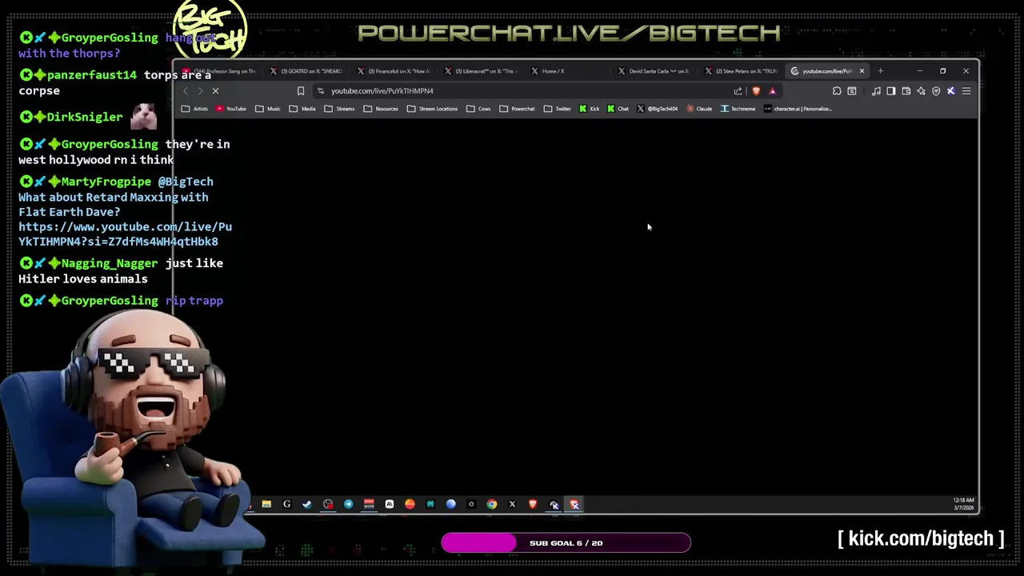
Task: Toggle the browser sidebar panel
Action: pos(891,91)
